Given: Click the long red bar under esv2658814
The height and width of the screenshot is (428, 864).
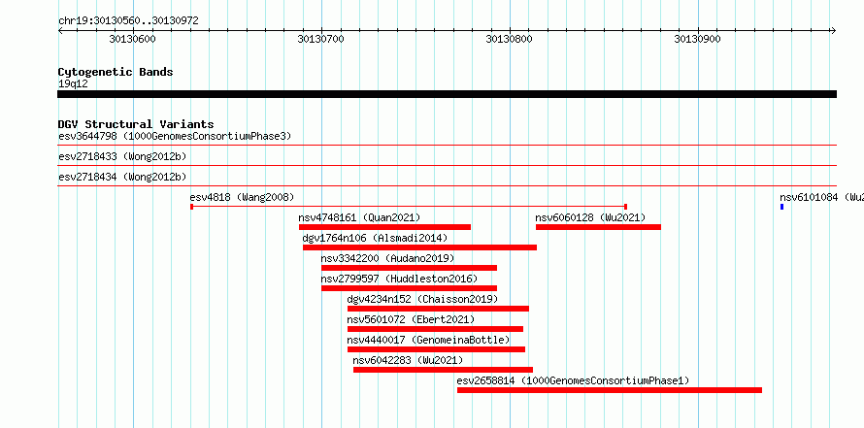Looking at the screenshot, I should [x=610, y=390].
